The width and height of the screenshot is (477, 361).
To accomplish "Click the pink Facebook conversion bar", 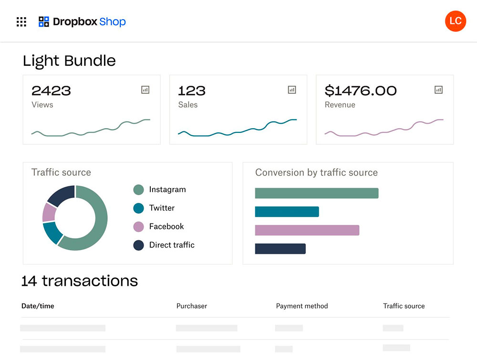I will [307, 230].
